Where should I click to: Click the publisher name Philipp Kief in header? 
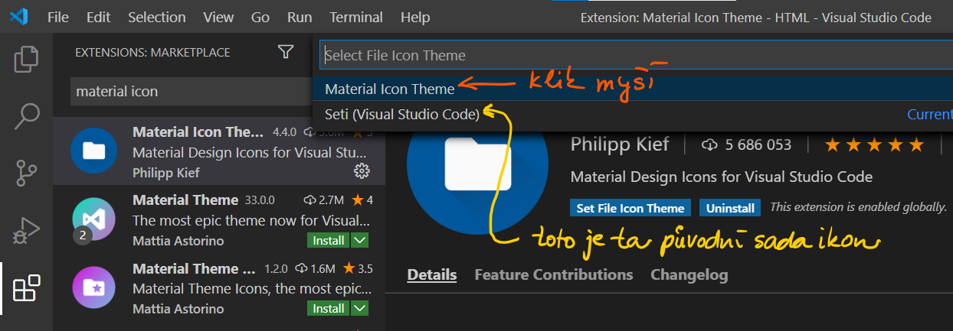(620, 144)
